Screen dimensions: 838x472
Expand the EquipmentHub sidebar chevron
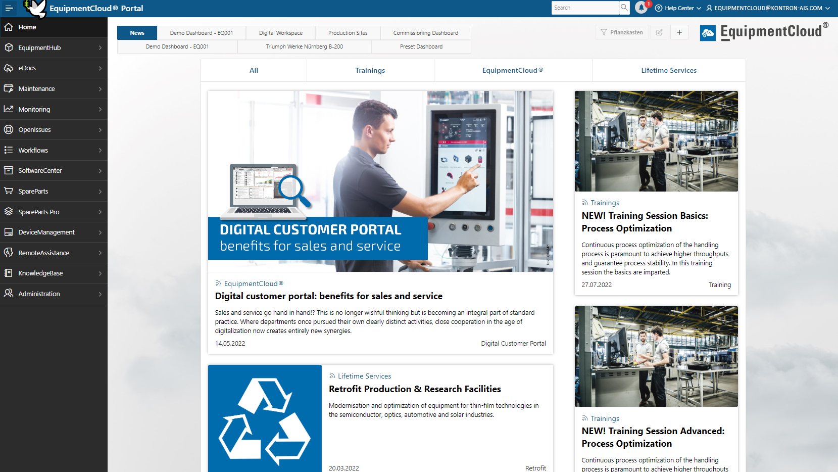[x=100, y=48]
